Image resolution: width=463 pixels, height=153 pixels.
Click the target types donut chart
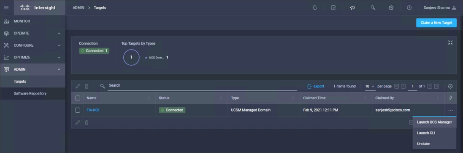[x=131, y=57]
